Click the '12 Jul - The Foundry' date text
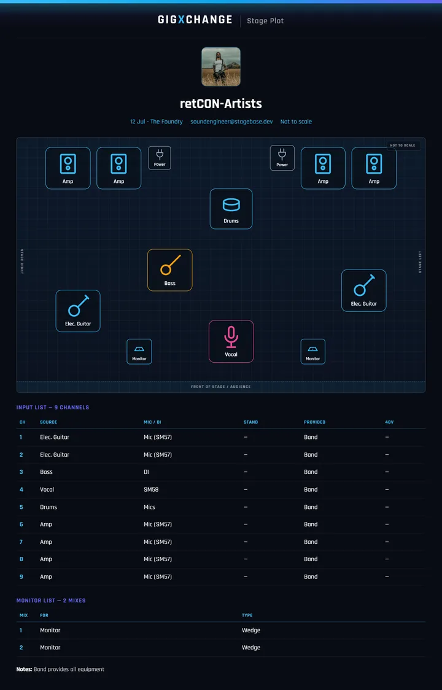The height and width of the screenshot is (690, 442). (157, 122)
